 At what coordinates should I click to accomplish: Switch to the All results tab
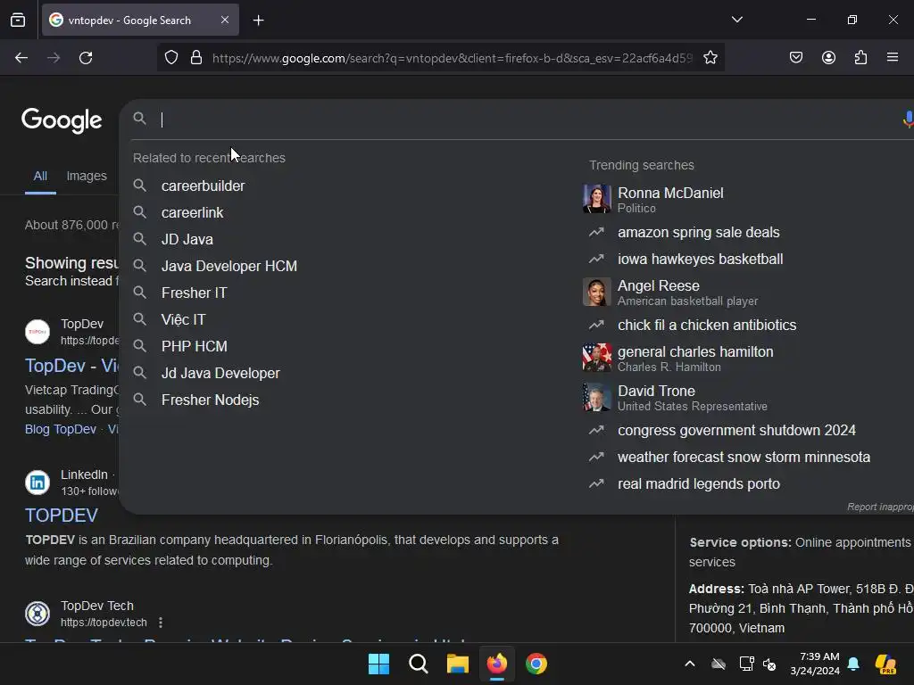(x=40, y=176)
